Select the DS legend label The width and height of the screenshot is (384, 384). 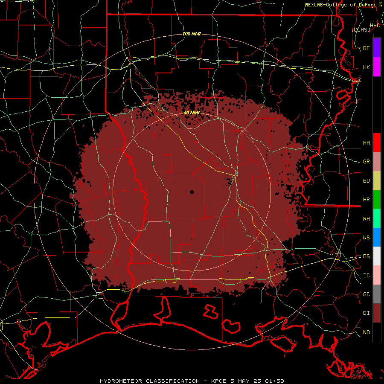(x=367, y=256)
